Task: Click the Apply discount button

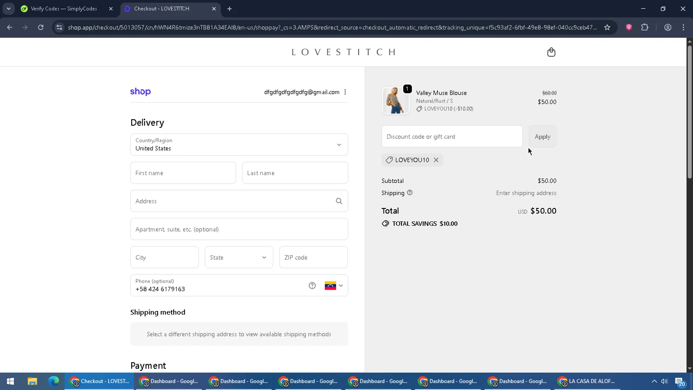Action: click(x=542, y=136)
